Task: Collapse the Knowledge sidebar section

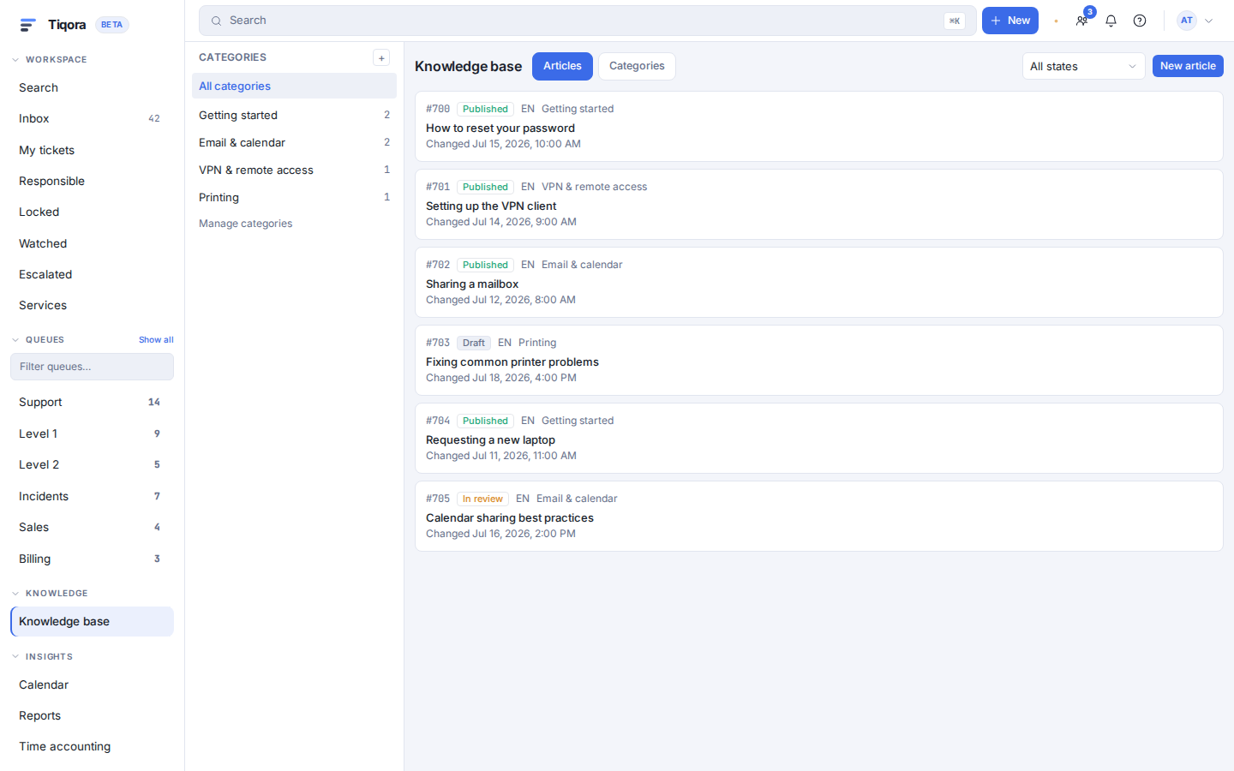Action: point(15,594)
